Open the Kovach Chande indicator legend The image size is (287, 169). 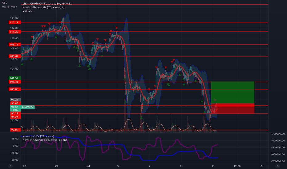45,140
